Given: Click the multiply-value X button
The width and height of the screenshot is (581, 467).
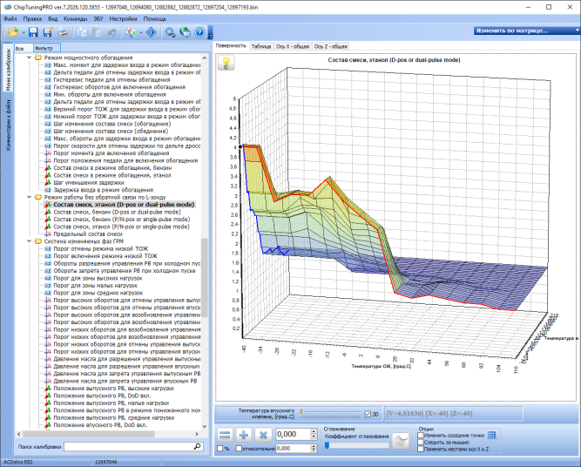Looking at the screenshot, I should [263, 435].
